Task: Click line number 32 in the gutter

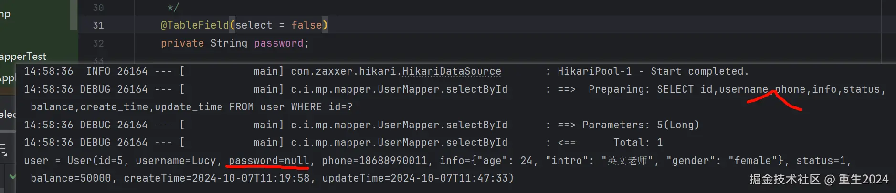Action: click(x=98, y=43)
